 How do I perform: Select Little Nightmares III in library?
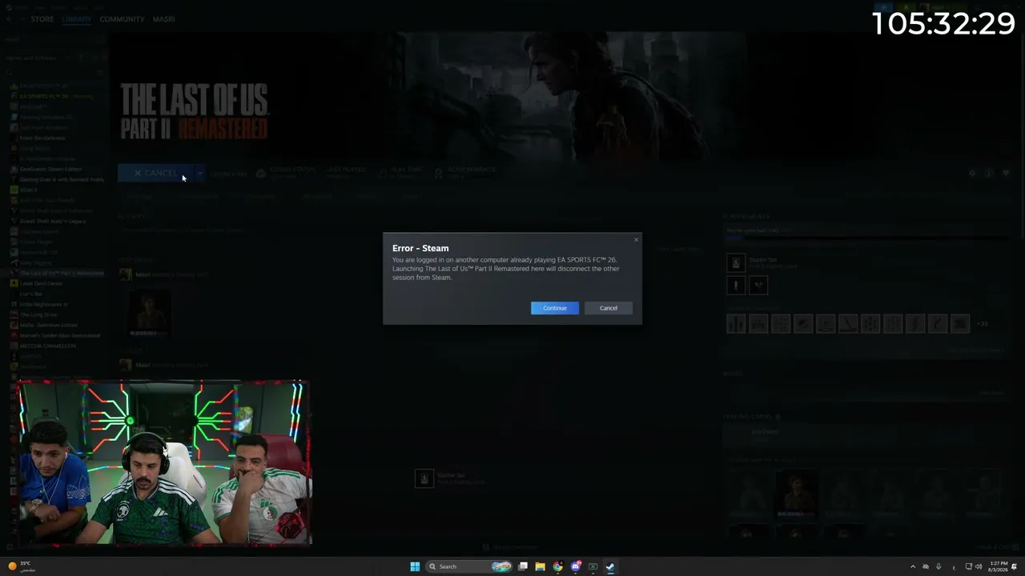(56, 304)
